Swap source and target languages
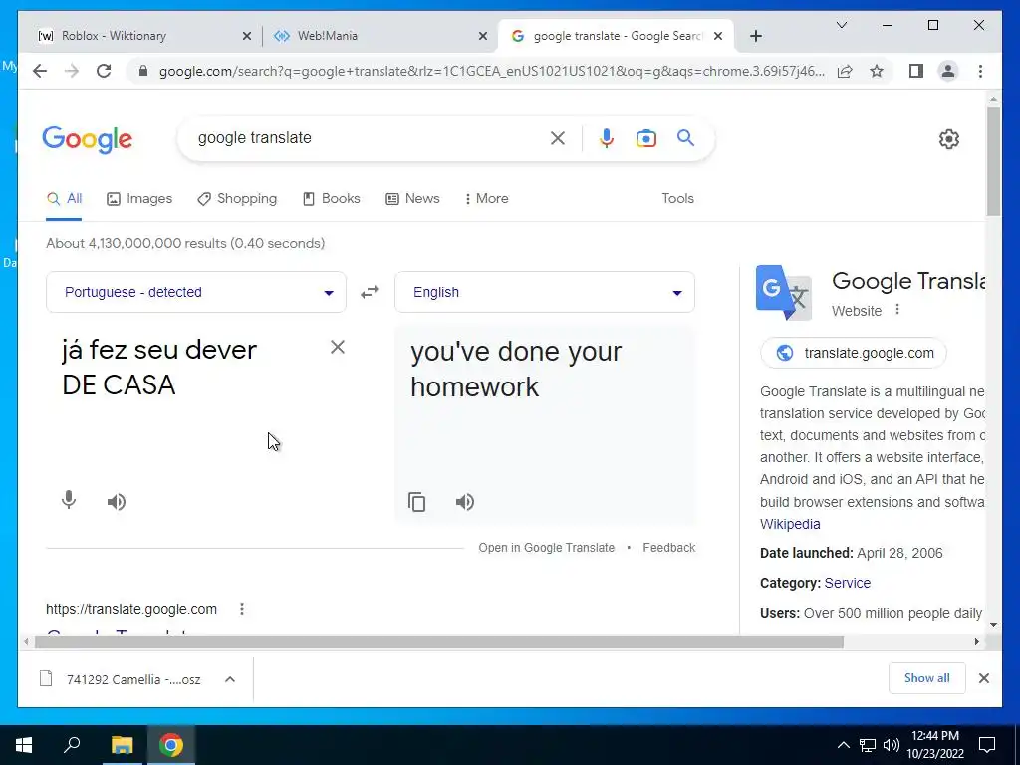 coord(370,292)
